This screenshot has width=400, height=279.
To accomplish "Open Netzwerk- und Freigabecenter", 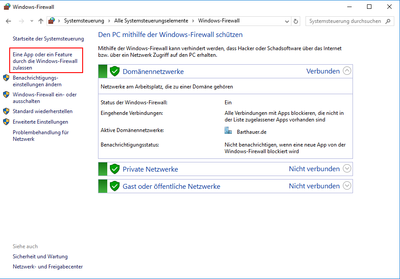I will click(48, 267).
